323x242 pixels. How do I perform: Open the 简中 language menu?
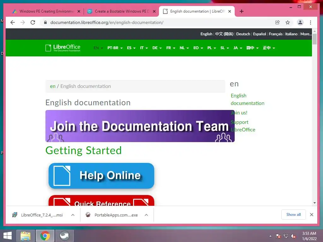coord(252,48)
